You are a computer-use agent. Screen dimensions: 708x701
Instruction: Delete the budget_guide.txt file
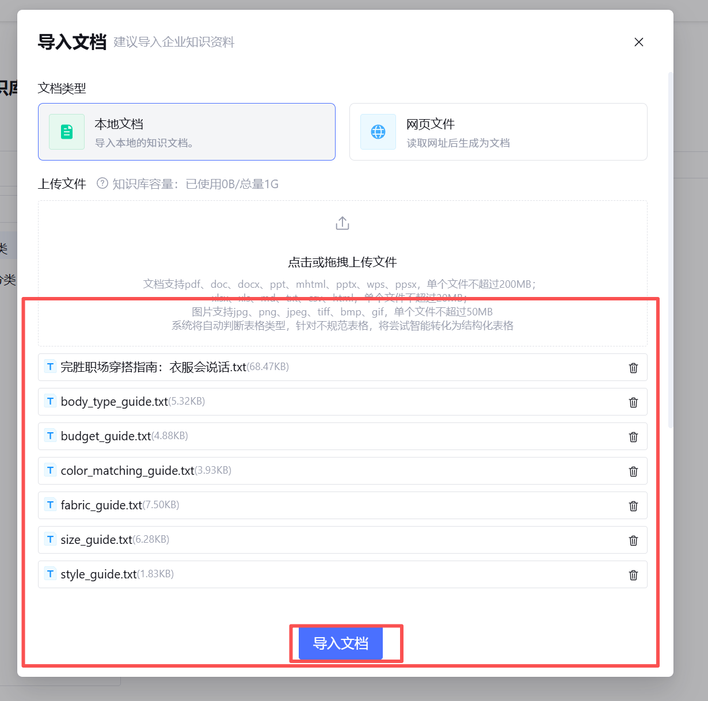[x=633, y=437]
